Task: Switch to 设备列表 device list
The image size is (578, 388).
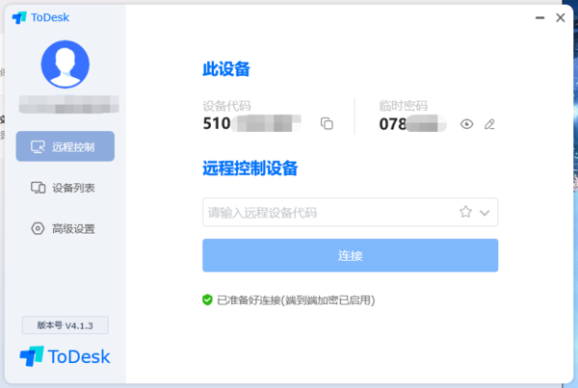Action: tap(65, 188)
